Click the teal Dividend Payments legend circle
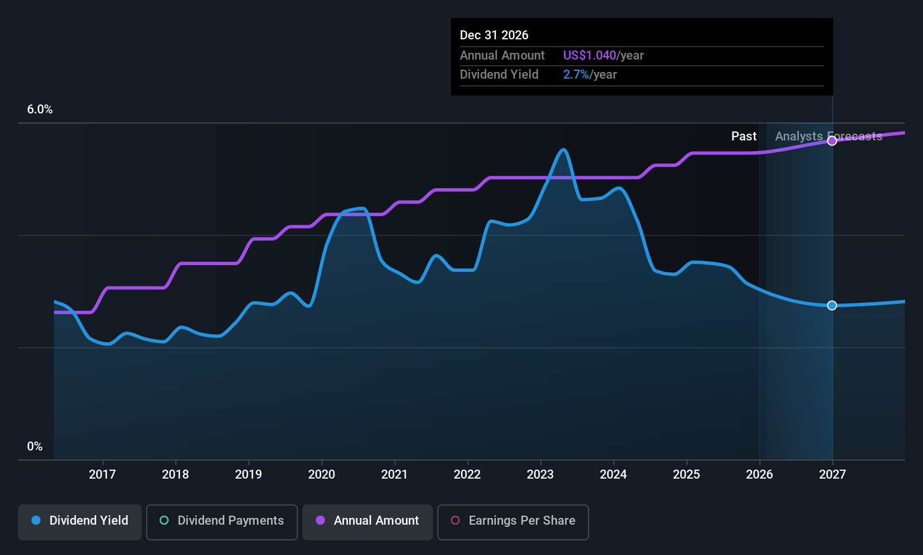This screenshot has width=923, height=555. [164, 520]
